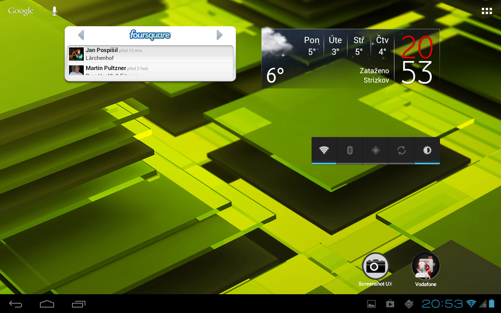Turn on GPS location toggle

[376, 150]
